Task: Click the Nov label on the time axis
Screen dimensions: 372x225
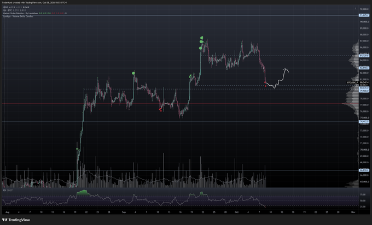Action: point(353,212)
